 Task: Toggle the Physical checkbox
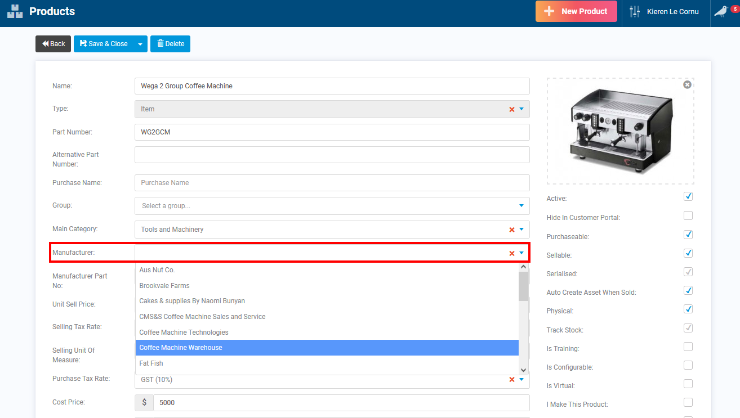pyautogui.click(x=688, y=309)
